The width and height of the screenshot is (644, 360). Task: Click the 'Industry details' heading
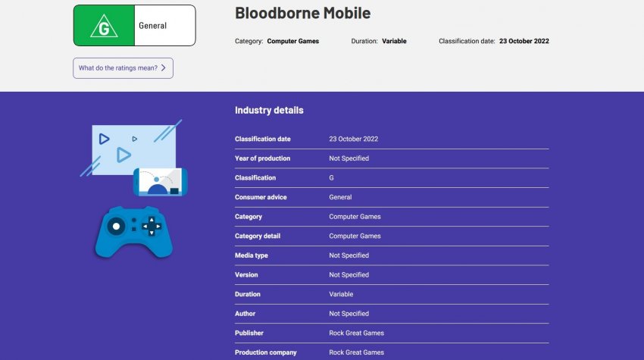pyautogui.click(x=269, y=111)
